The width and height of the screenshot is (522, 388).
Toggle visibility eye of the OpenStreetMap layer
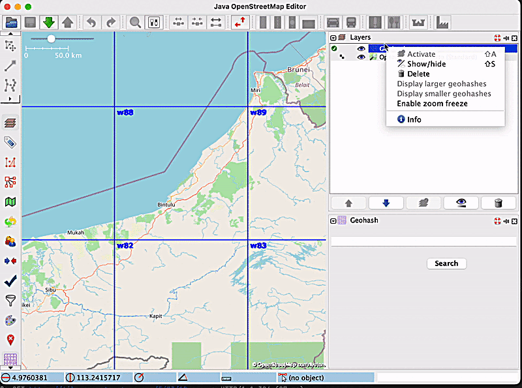(361, 57)
